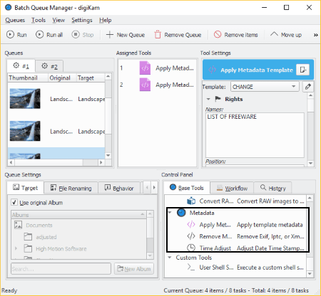Click the New Album button
This screenshot has height=296, width=321.
(x=134, y=269)
